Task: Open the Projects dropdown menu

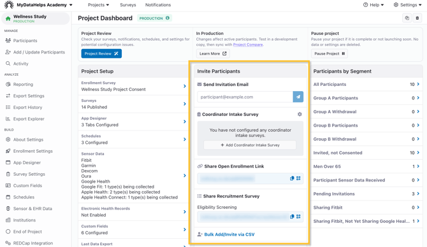Action: click(98, 5)
